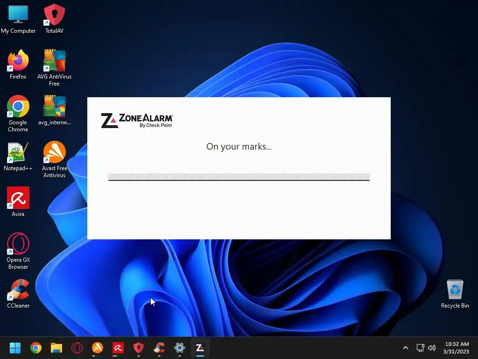This screenshot has width=478, height=359.
Task: Select the Avast Free Antivirus desktop icon
Action: (54, 159)
